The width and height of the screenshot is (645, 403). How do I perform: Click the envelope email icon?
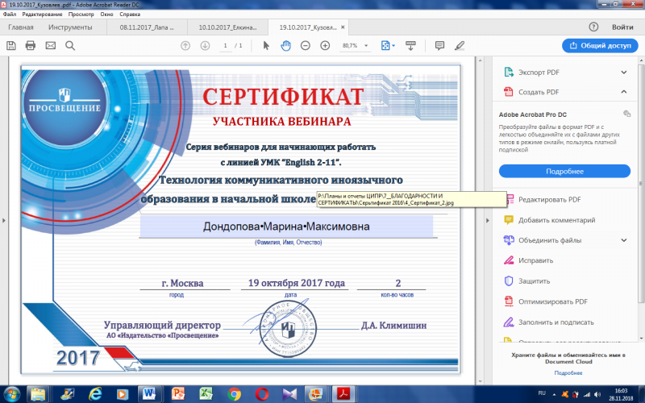(51, 46)
